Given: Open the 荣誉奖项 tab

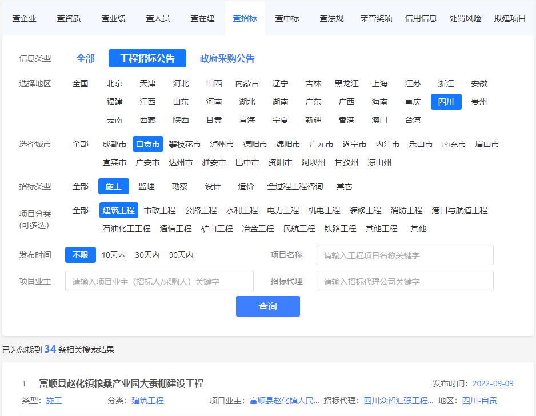Looking at the screenshot, I should pos(377,18).
